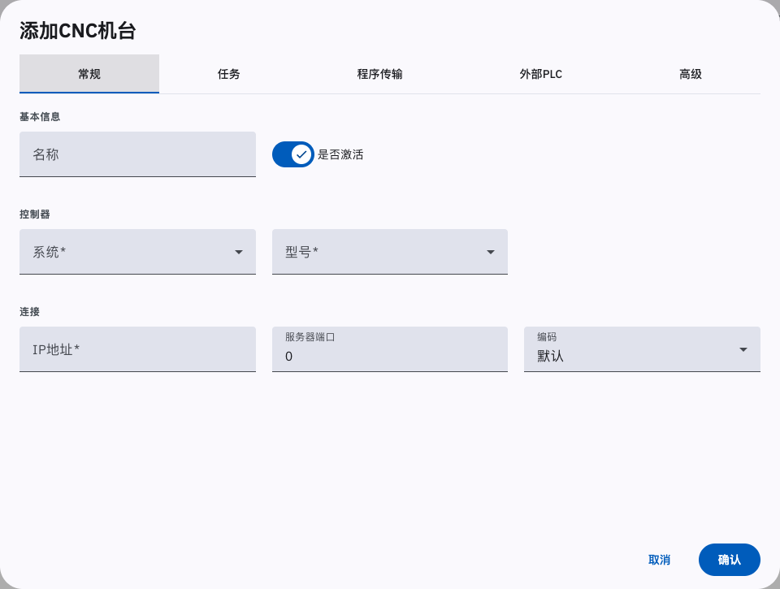This screenshot has width=780, height=589.
Task: Click the 取消 button
Action: click(x=659, y=560)
